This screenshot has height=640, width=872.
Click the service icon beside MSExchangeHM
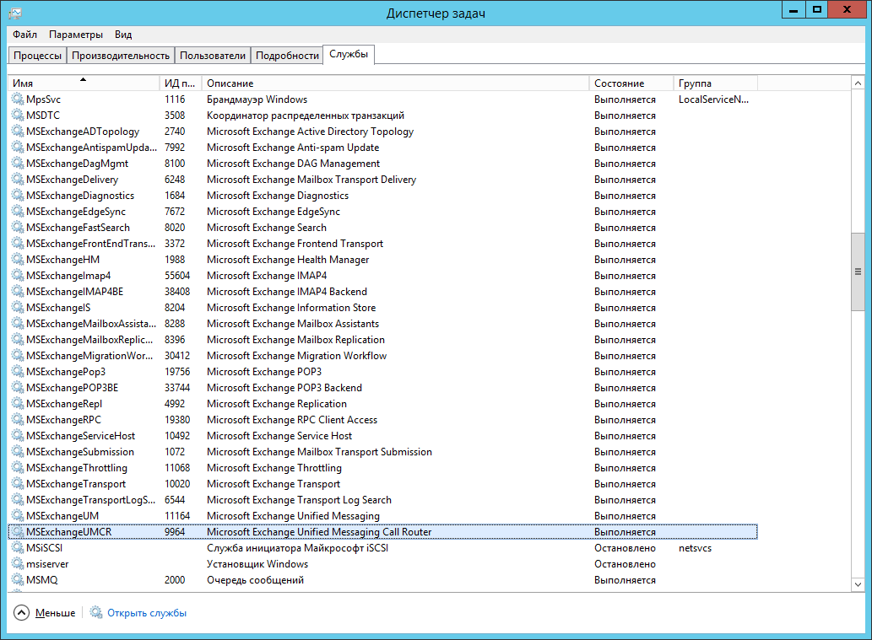coord(18,260)
